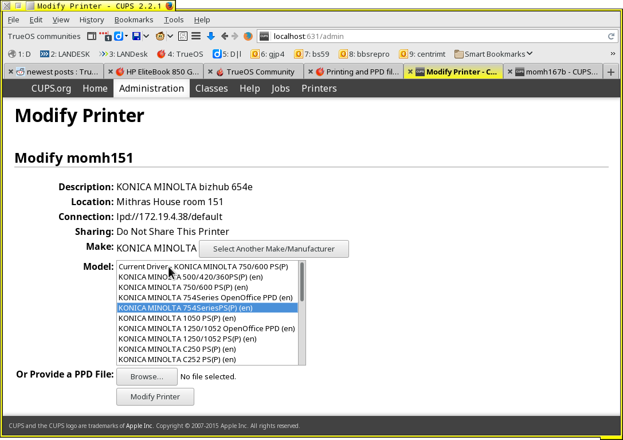Close the 'TrueOS Community' tab
The image size is (623, 440).
tap(210, 72)
